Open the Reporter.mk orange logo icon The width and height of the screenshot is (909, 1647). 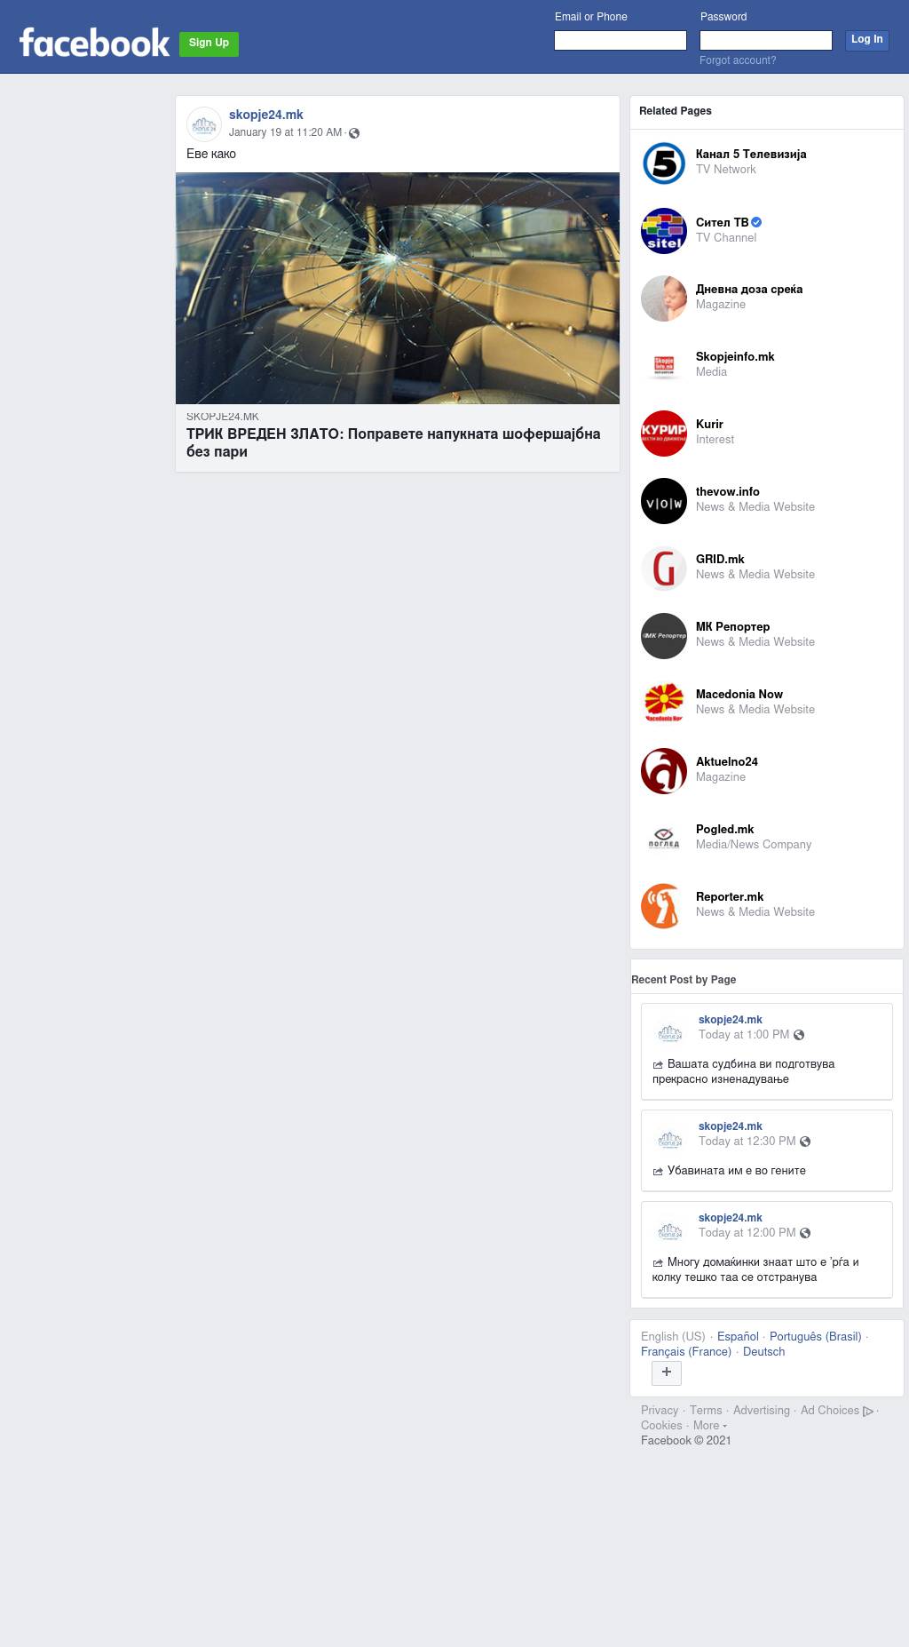pyautogui.click(x=664, y=906)
